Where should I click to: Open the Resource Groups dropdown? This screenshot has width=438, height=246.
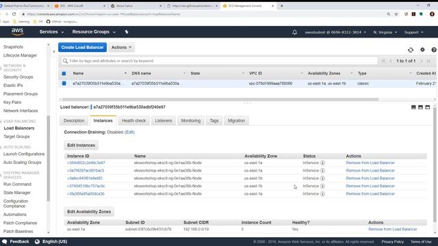click(94, 32)
